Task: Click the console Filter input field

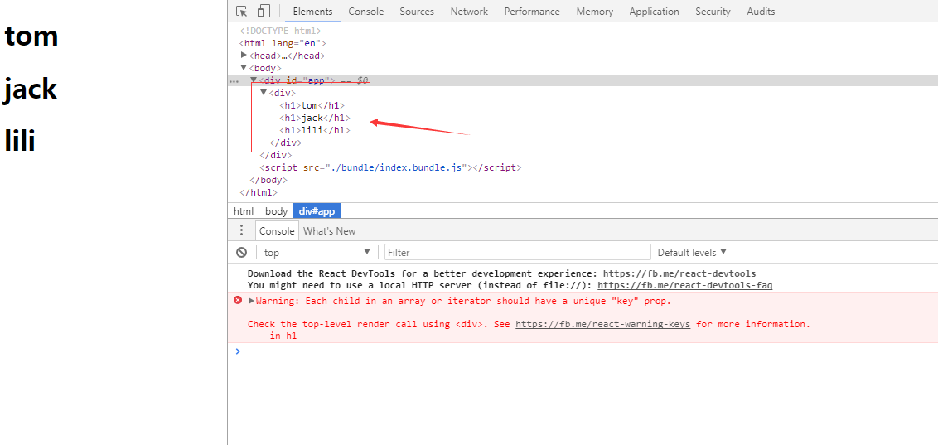Action: click(x=517, y=253)
